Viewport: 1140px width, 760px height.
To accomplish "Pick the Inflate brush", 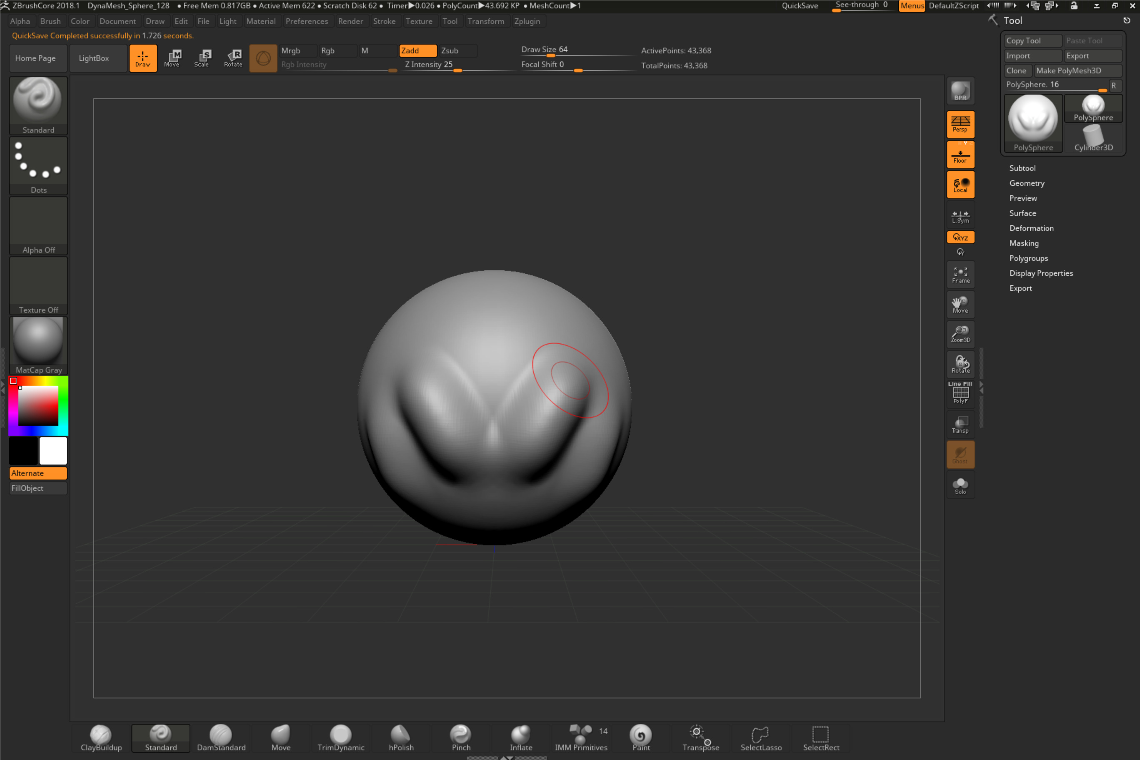I will [521, 737].
